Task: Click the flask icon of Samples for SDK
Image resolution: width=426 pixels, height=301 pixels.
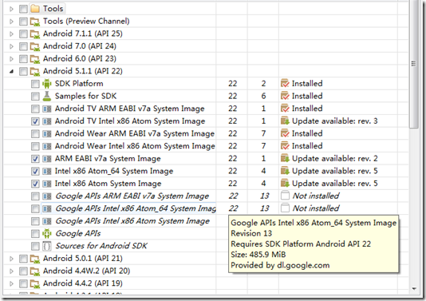Action: (47, 96)
